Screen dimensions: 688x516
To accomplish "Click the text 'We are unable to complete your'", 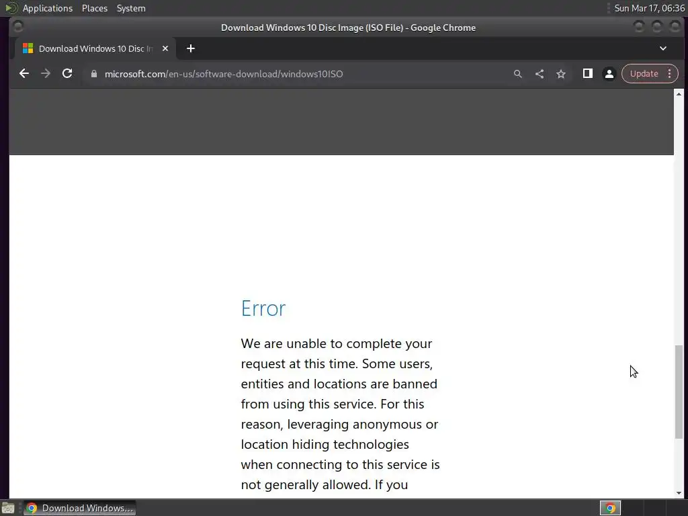I will tap(336, 343).
